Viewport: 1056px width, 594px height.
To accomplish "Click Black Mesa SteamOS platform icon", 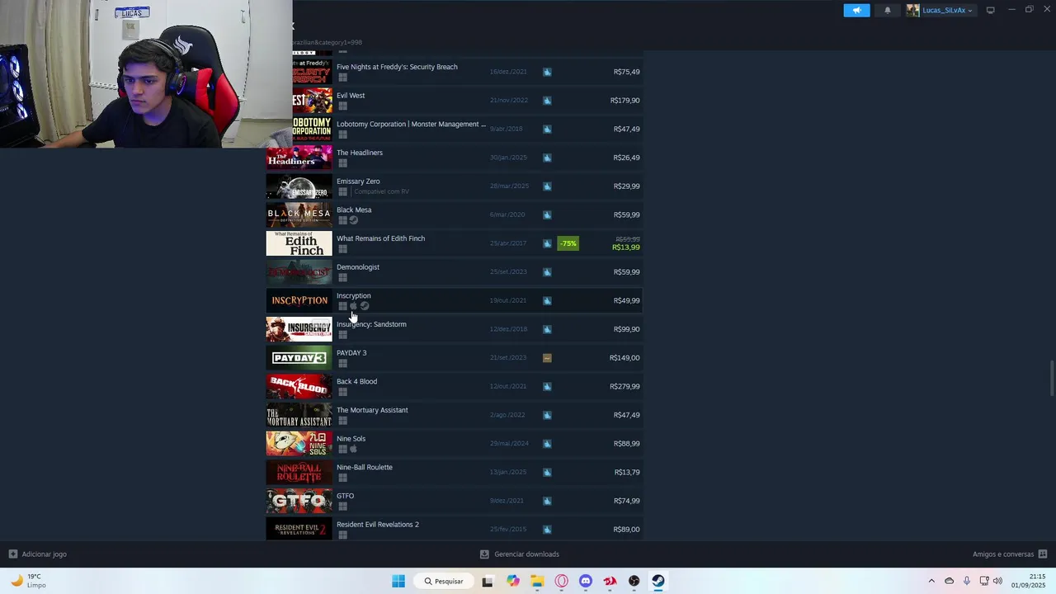I will 354,220.
